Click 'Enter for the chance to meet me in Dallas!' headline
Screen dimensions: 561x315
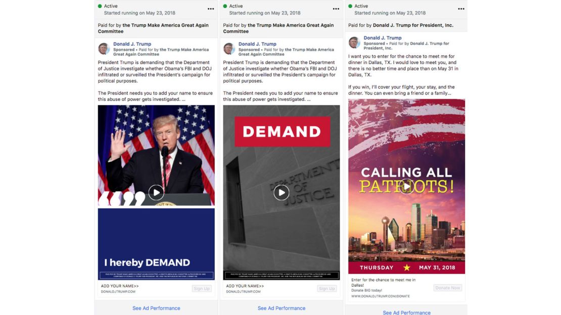click(x=383, y=283)
